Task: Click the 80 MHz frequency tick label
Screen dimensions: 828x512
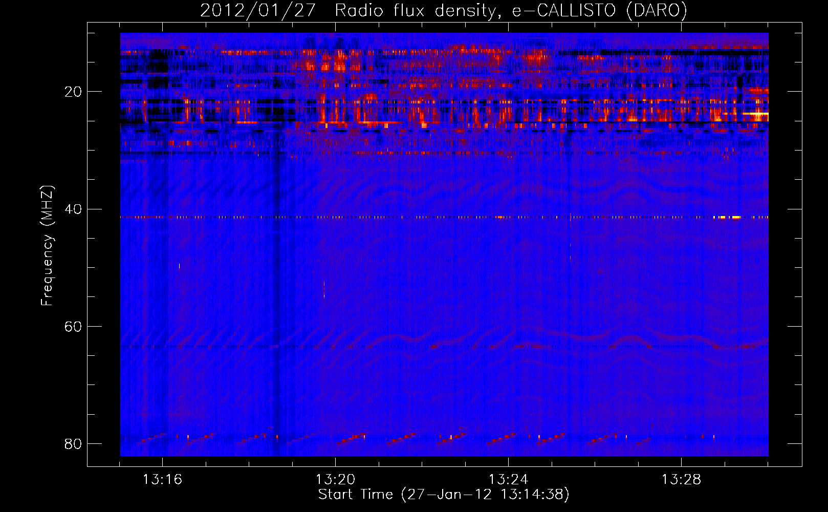Action: pos(73,444)
